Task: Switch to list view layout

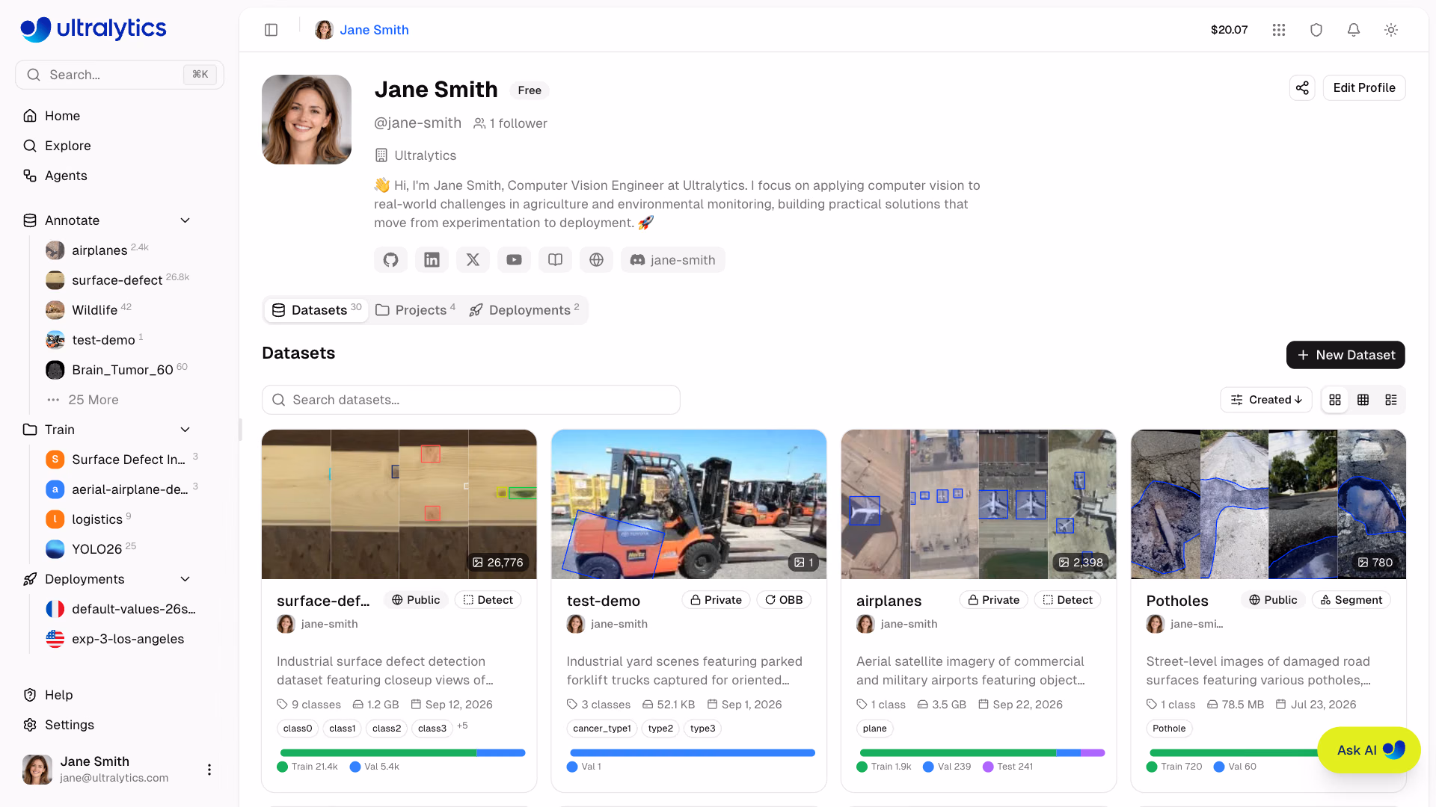Action: 1391,400
